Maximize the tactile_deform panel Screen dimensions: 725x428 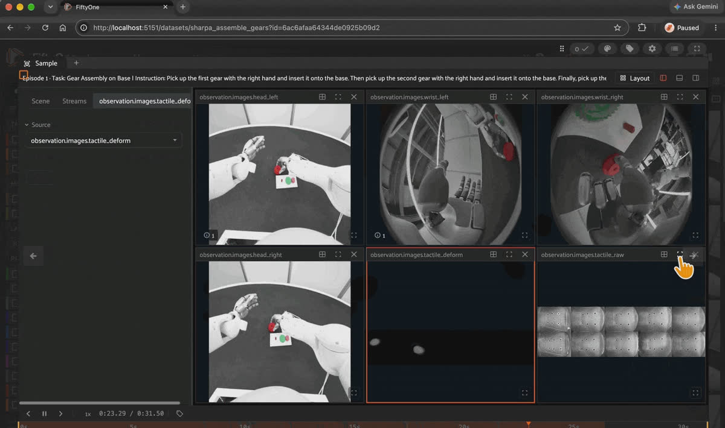point(509,255)
